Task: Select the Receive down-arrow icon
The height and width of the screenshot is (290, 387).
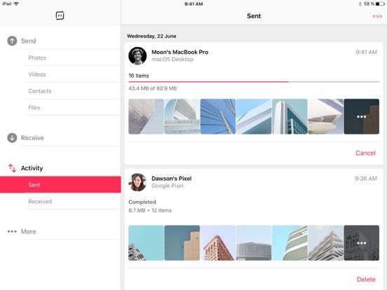Action: coord(12,138)
